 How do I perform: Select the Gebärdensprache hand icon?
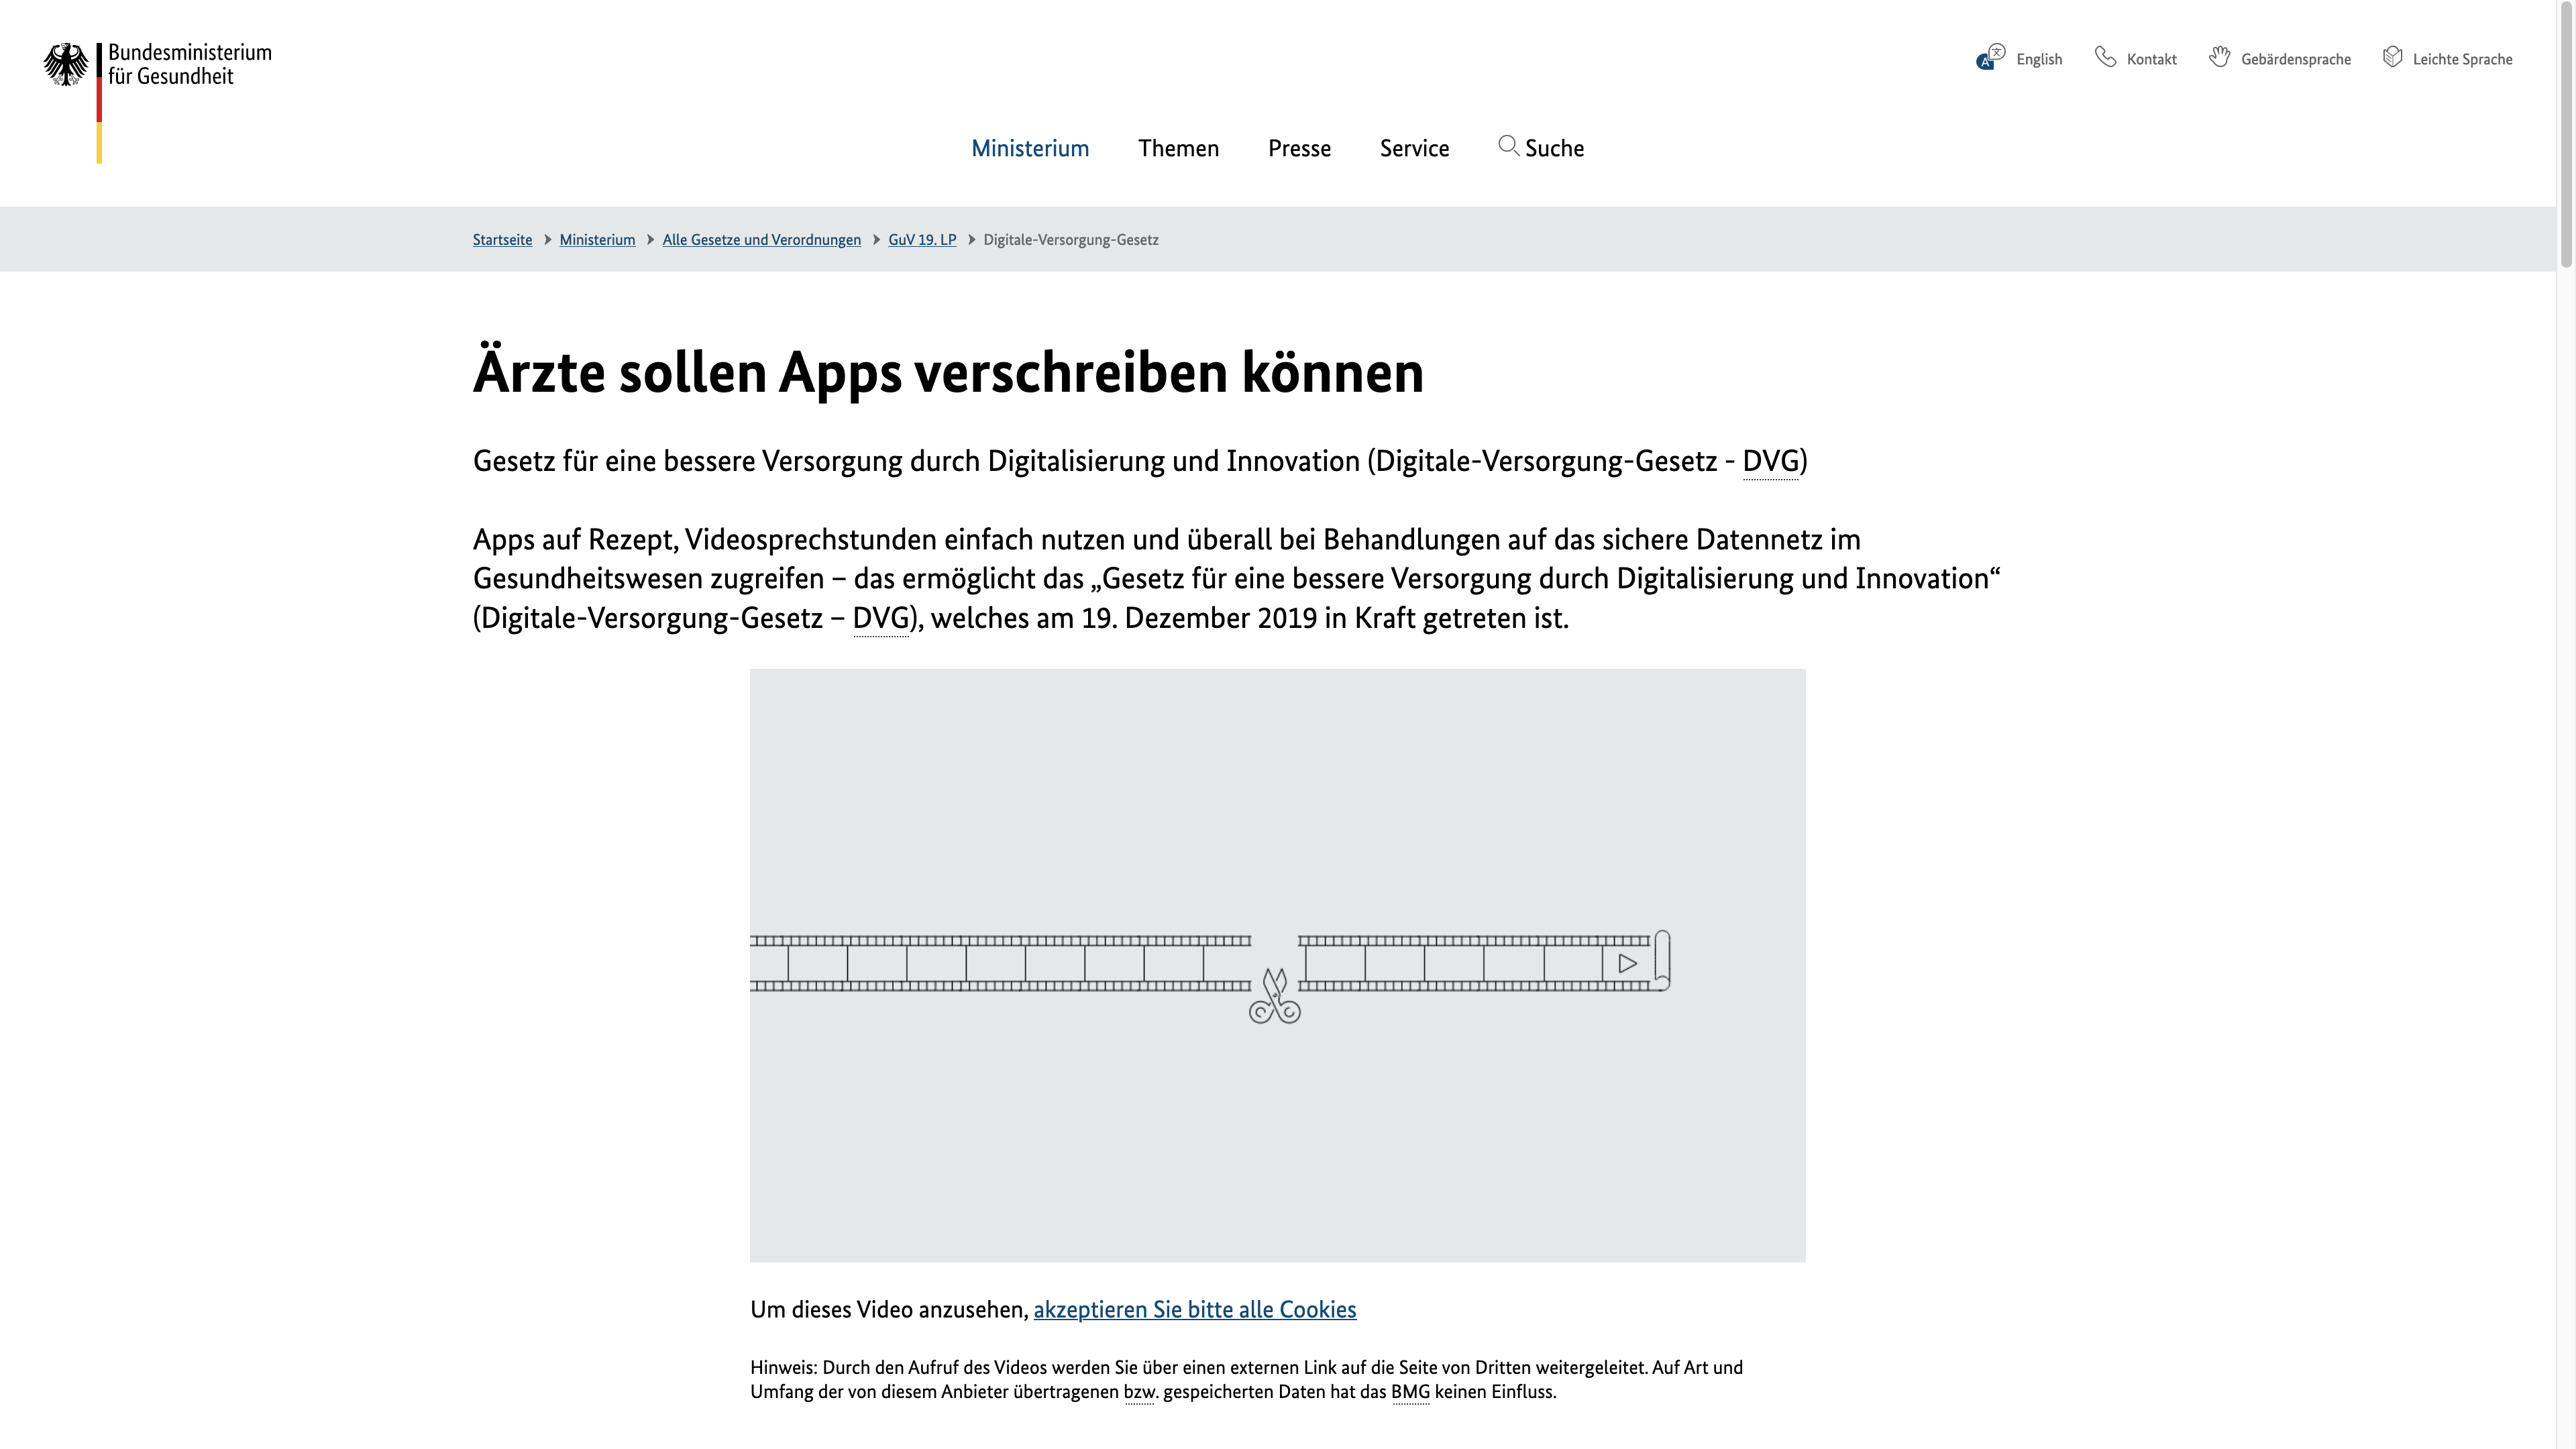click(2221, 58)
